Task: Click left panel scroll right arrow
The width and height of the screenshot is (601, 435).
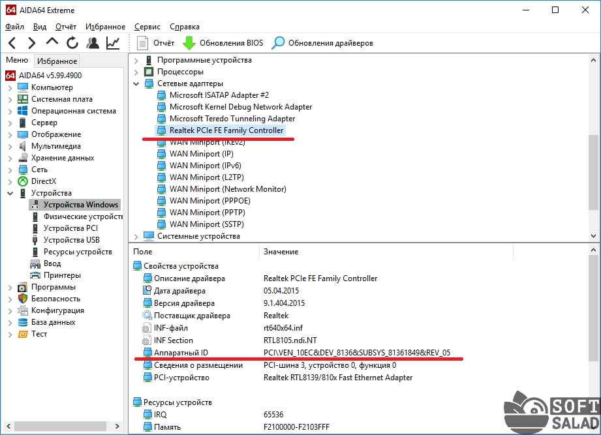Action: [x=117, y=426]
